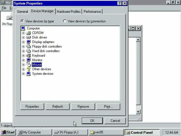This screenshot has height=136, width=181.
Task: Click the 12:44 AM clock
Action: pyautogui.click(x=172, y=132)
